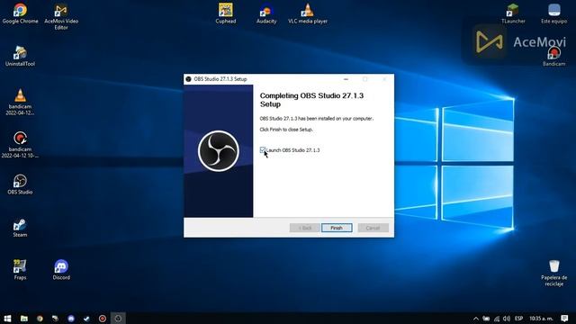Select the OBS Studio desktop shortcut
The width and height of the screenshot is (576, 324).
20,184
